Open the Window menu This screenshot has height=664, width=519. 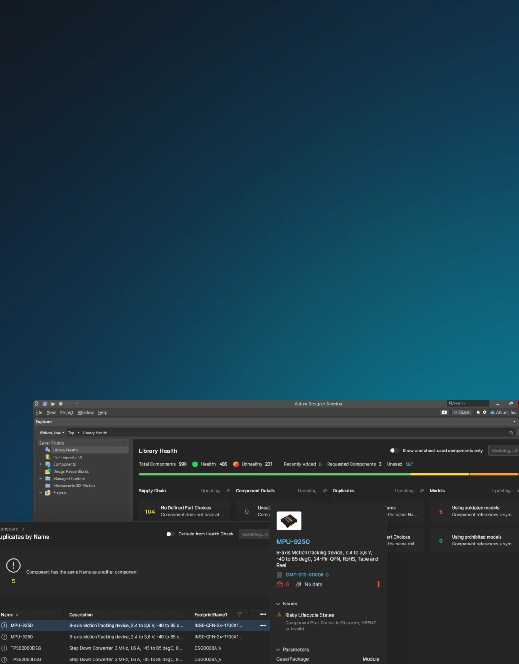[85, 413]
